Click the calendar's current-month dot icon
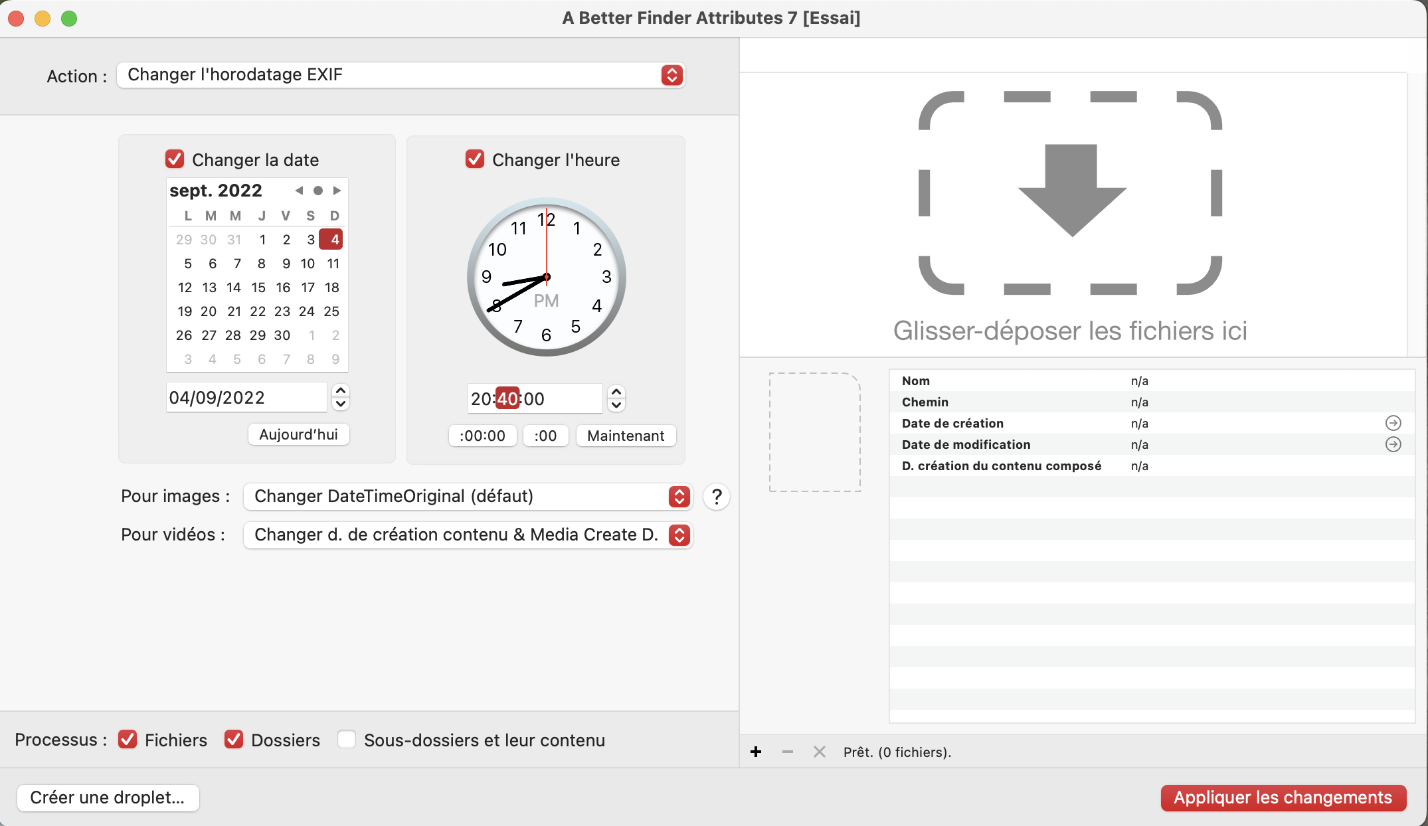This screenshot has width=1428, height=826. [318, 191]
